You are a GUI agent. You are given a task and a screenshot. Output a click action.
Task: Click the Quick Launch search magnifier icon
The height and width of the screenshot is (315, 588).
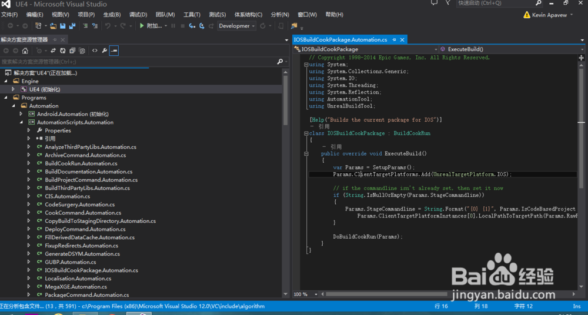click(x=538, y=3)
